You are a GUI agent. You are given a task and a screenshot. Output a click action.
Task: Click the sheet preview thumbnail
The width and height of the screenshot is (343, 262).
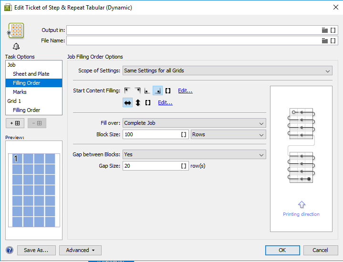34,190
